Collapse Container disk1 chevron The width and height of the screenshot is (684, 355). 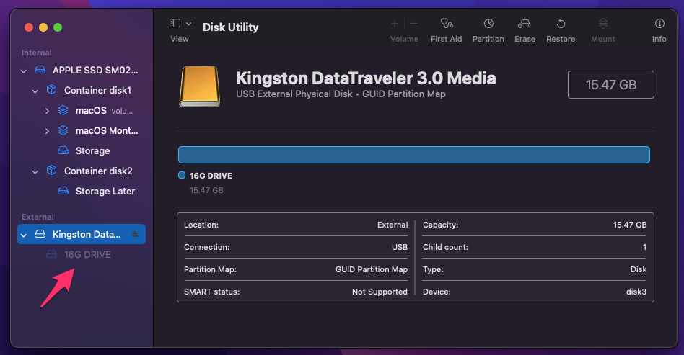35,91
